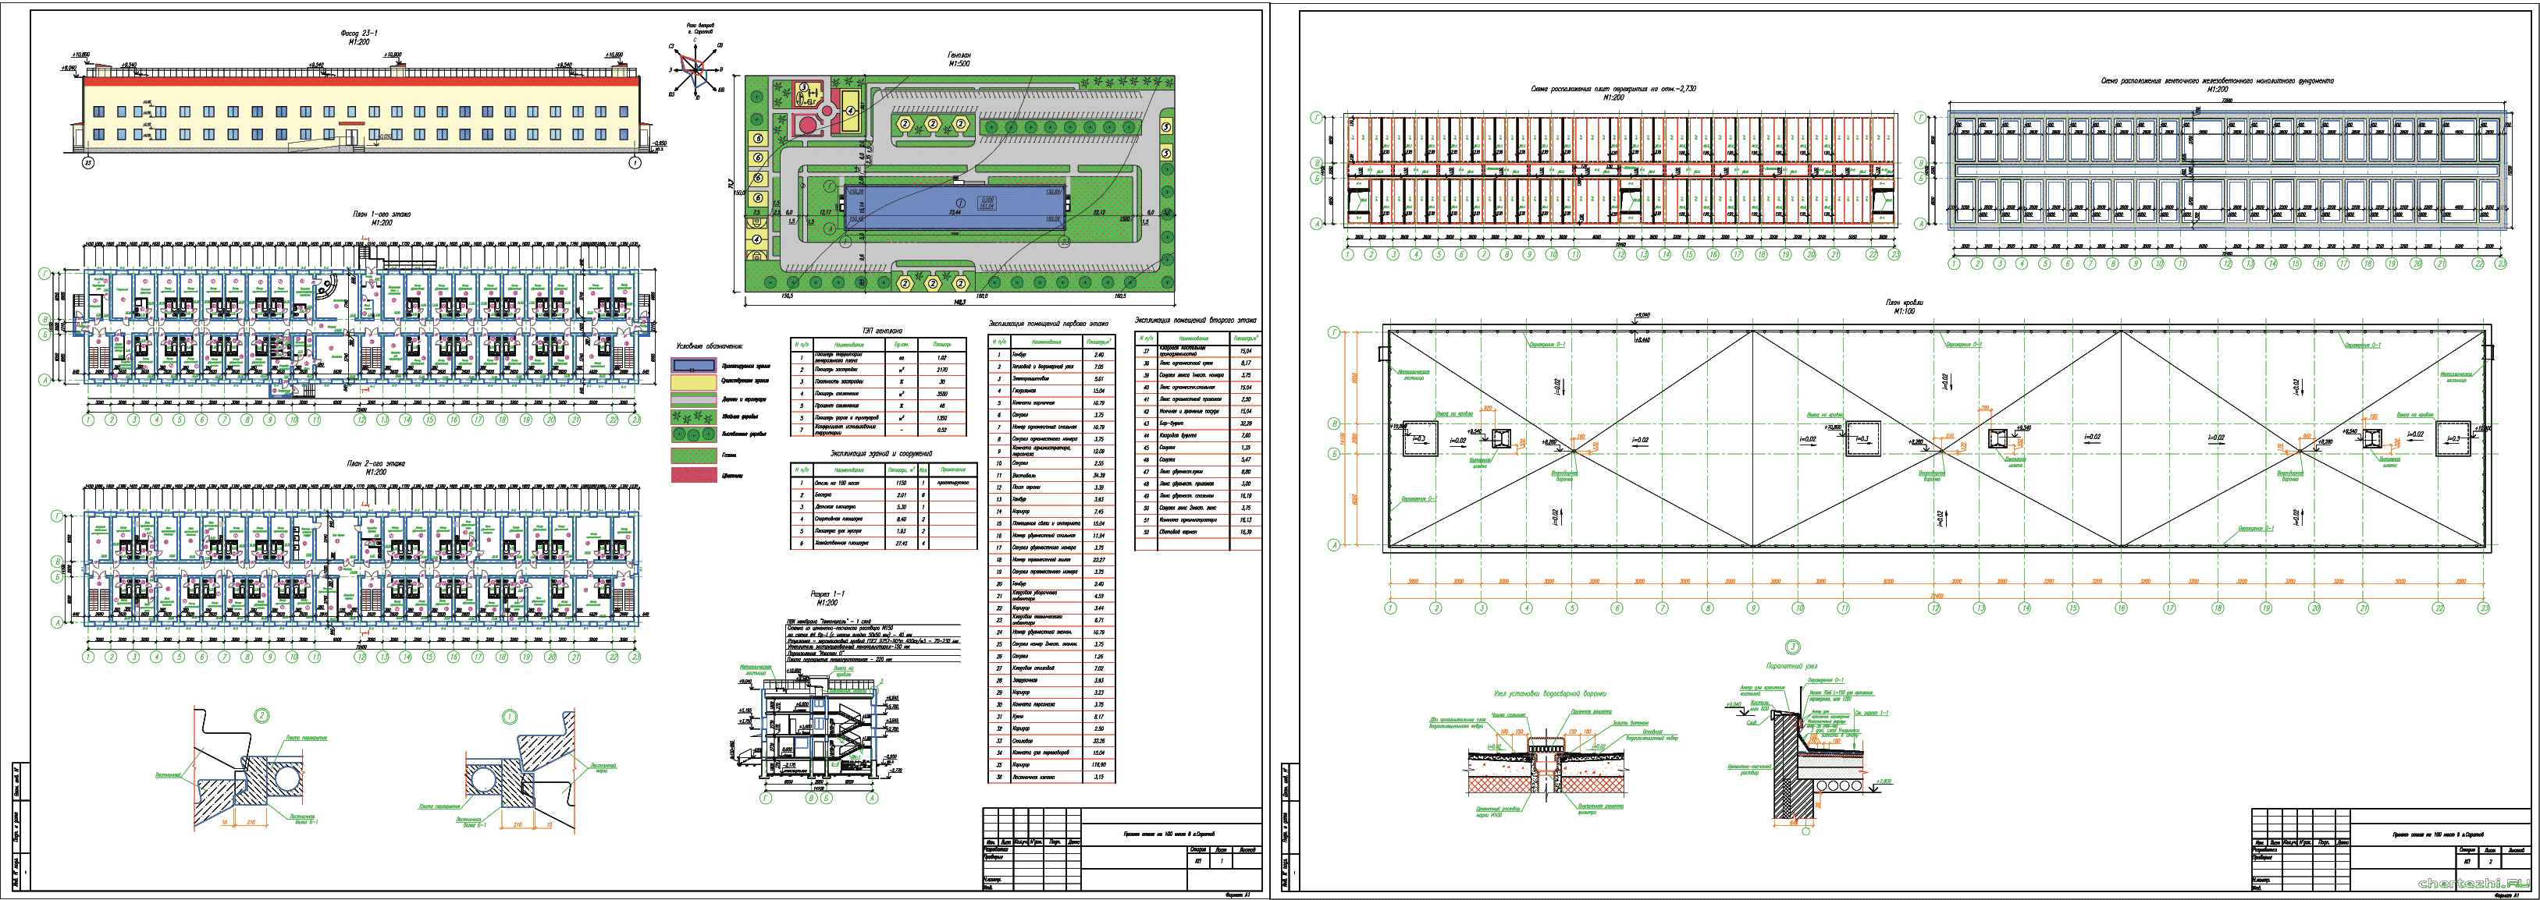2540x900 pixels.
Task: Click 'Экспликация зданий и сооружений' table heading
Action: tap(880, 454)
